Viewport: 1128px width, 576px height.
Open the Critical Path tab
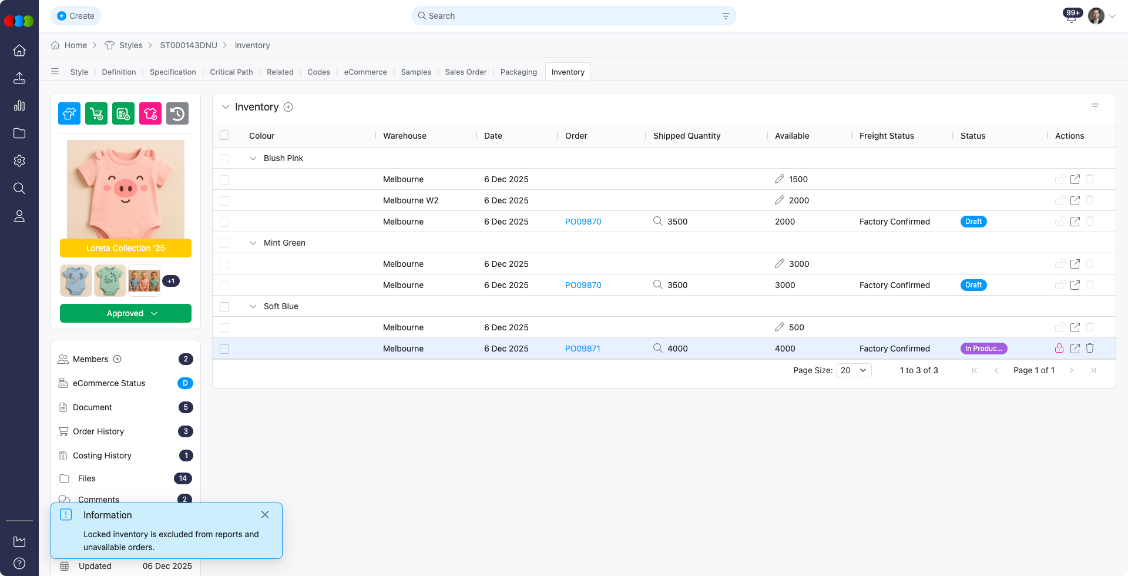(231, 72)
